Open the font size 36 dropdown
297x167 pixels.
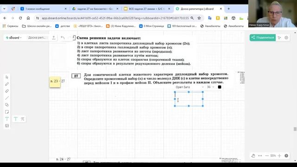(x=210, y=87)
